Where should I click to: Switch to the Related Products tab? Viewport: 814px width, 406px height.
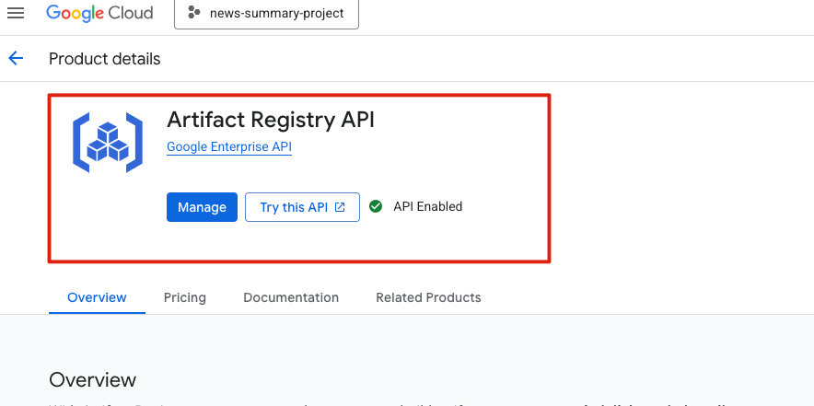click(428, 297)
